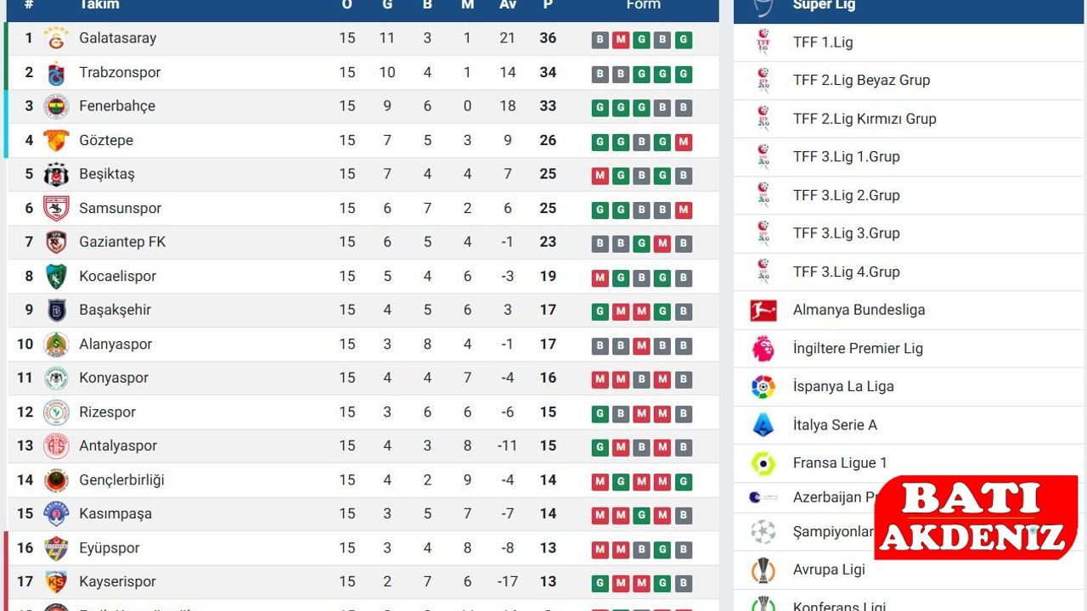This screenshot has height=611, width=1087.
Task: Click the Beşiktaş club logo
Action: click(56, 175)
